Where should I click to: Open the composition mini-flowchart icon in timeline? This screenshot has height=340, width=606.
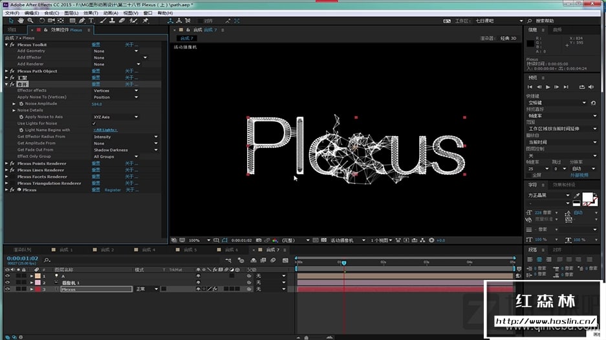(228, 260)
